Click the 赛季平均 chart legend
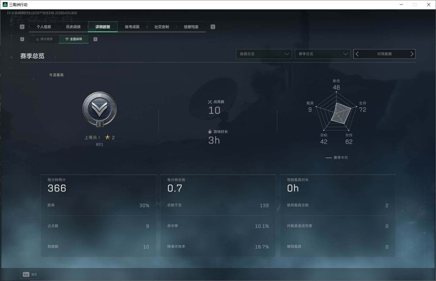 337,158
